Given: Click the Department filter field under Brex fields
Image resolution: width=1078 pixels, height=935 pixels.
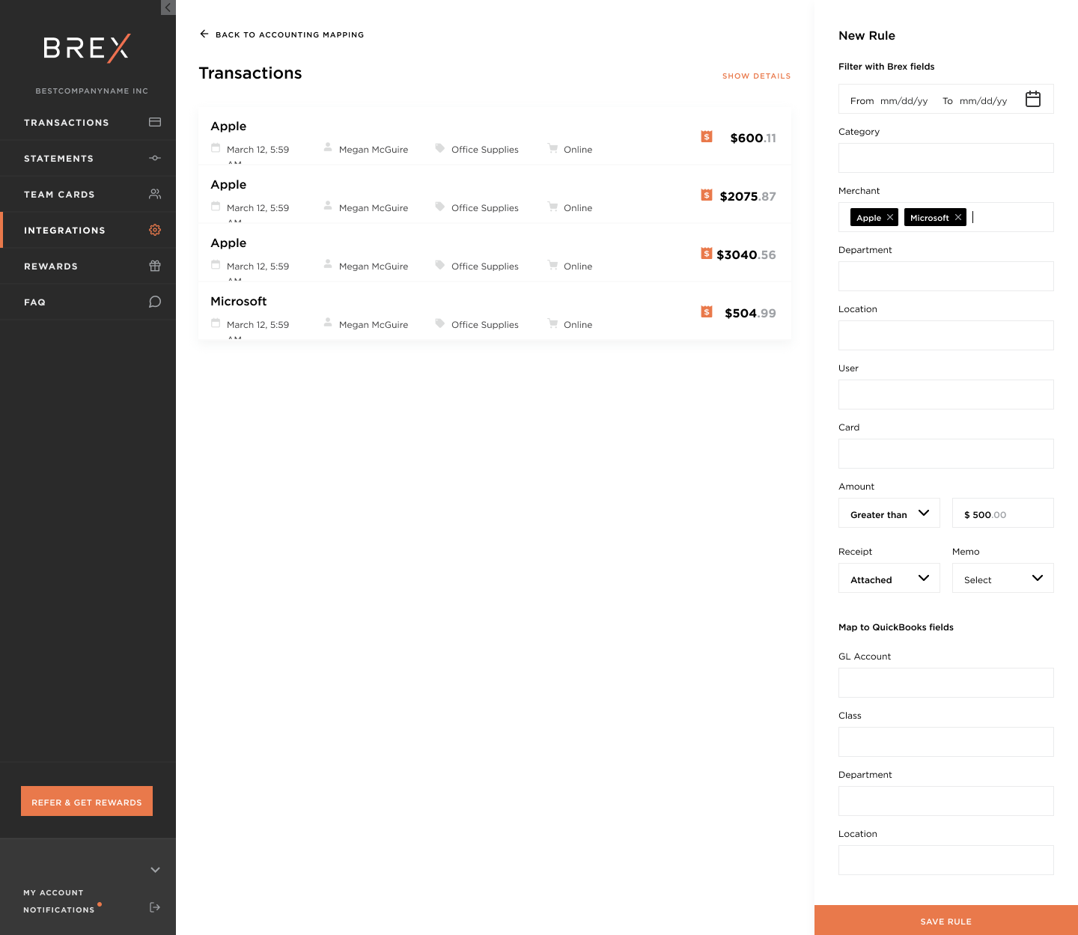Looking at the screenshot, I should (x=946, y=276).
